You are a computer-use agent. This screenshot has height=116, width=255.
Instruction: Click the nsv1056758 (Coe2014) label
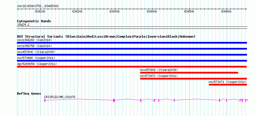(34, 46)
